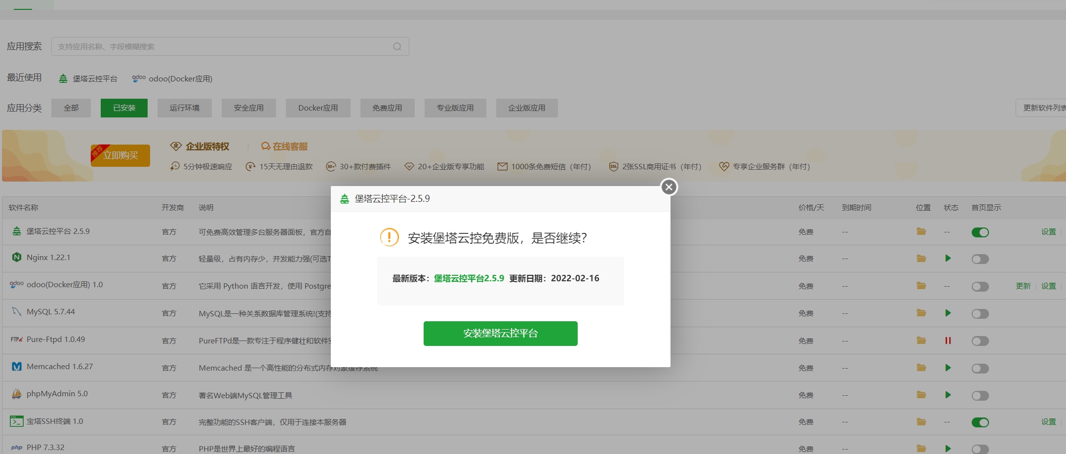The width and height of the screenshot is (1066, 454).
Task: Select the 安全应用 category tab
Action: click(x=249, y=108)
